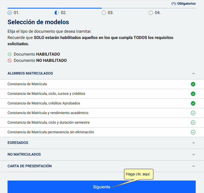
Task: Select check for ciclo y duración semestre
Action: tap(193, 123)
